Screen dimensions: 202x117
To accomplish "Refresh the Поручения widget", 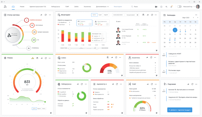I will point(192,84).
